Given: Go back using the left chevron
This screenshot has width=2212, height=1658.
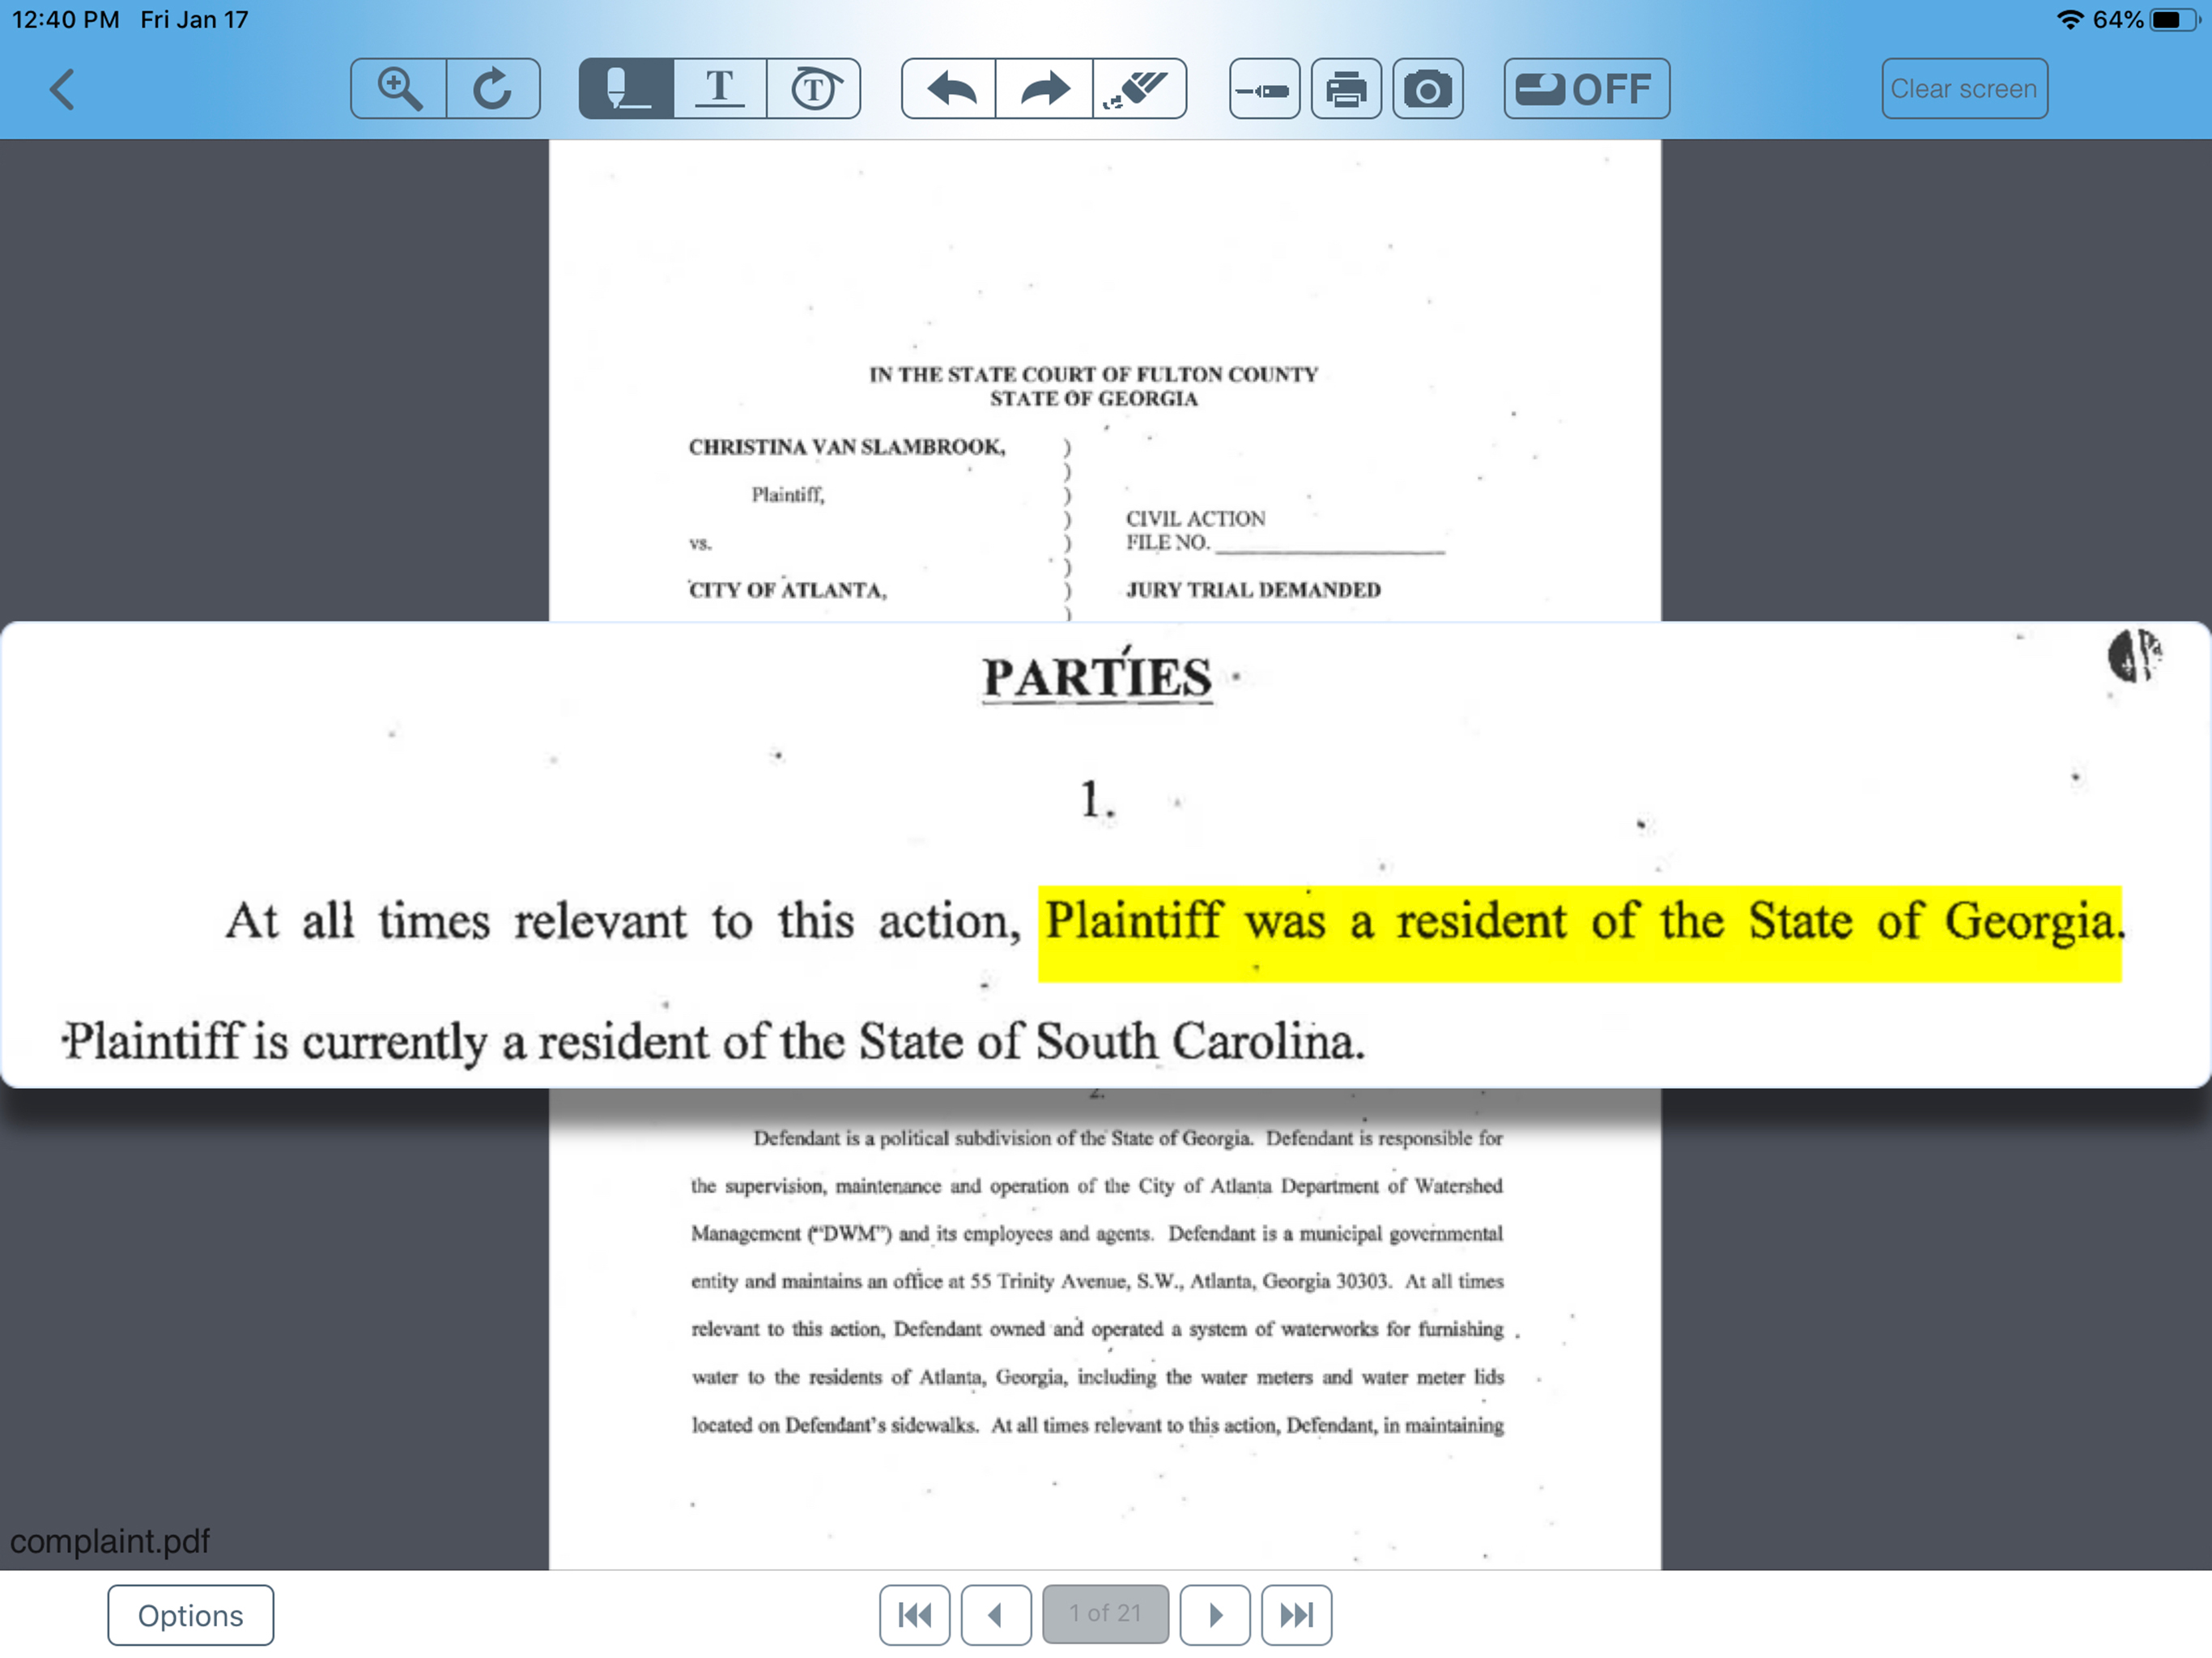Looking at the screenshot, I should (62, 89).
